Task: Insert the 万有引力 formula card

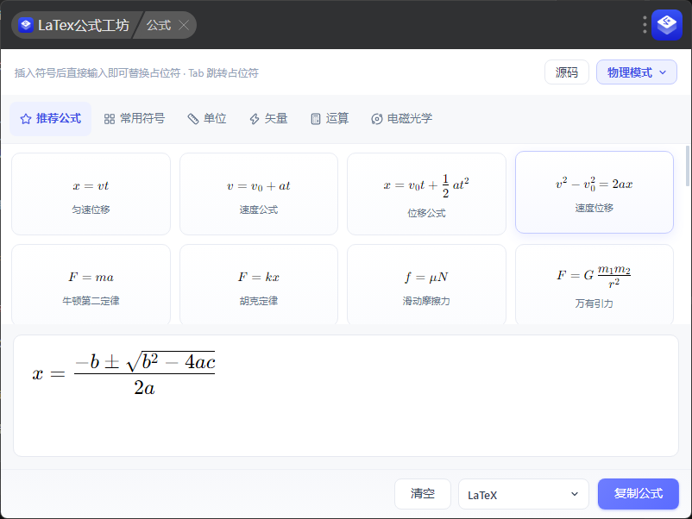Action: coord(594,285)
